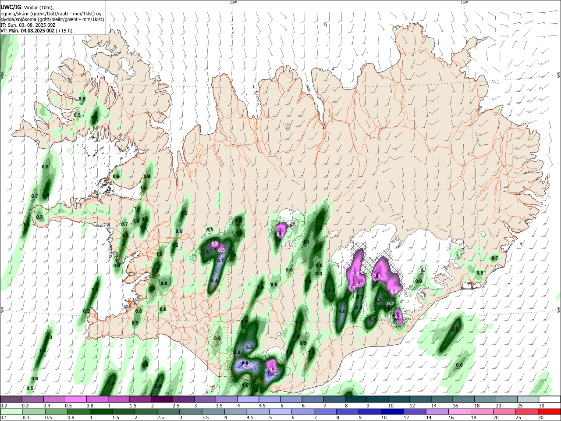561x421 pixels.
Task: Click the 'IT: Sun. 03. 08. 2025 09Z' line
Action: tap(28, 25)
